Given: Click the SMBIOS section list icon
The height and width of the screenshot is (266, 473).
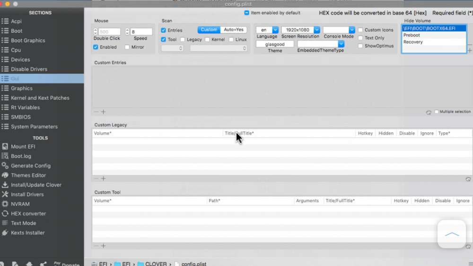Looking at the screenshot, I should [x=5, y=117].
